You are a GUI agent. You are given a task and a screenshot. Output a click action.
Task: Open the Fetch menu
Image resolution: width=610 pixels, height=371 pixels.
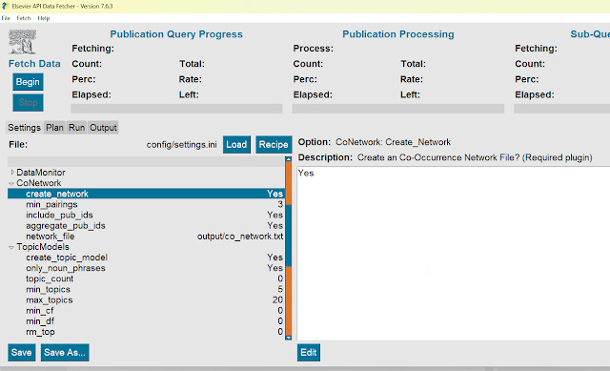[24, 18]
